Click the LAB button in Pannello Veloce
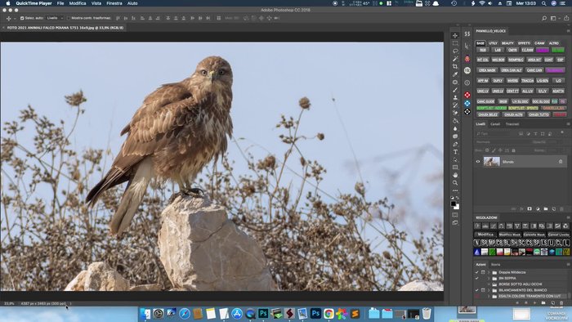The height and width of the screenshot is (322, 572). click(498, 50)
